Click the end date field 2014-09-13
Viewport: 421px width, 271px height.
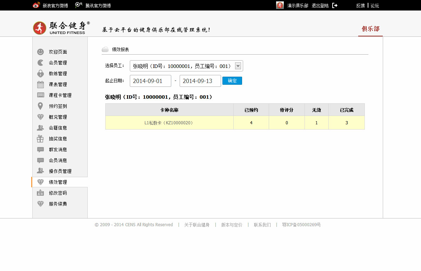(x=200, y=81)
